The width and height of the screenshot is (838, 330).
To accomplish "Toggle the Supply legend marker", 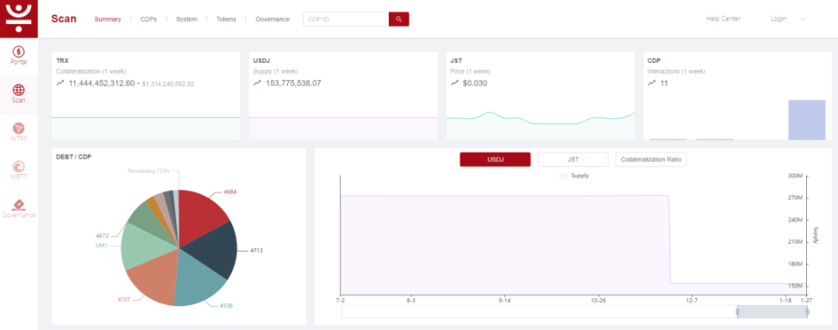I will (x=563, y=176).
